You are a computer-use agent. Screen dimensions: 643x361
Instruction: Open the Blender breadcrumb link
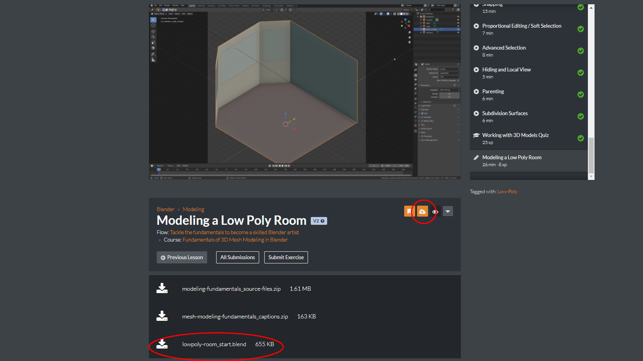tap(165, 209)
